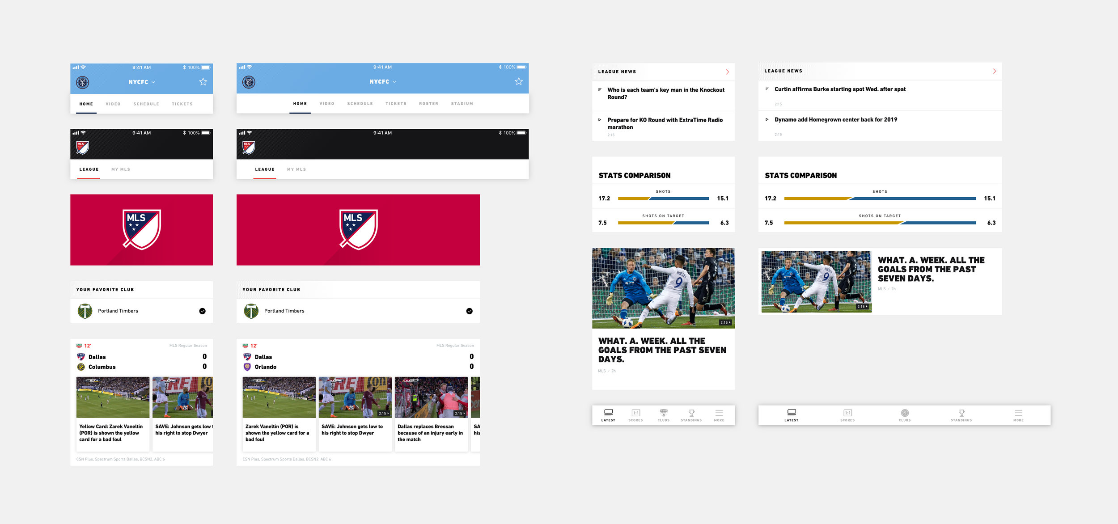Screen dimensions: 1118x524
Task: Expand LEAGUE NEWS arrow in wide card
Action: [995, 71]
